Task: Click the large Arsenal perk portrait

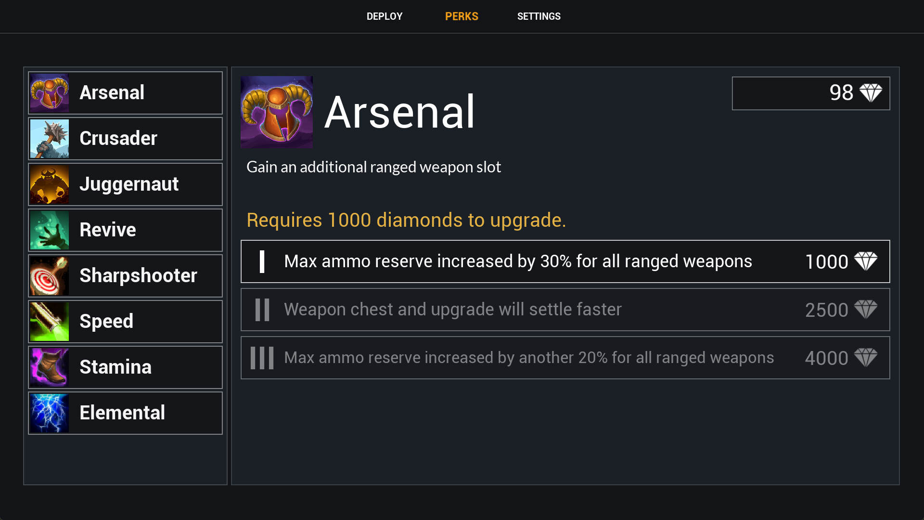Action: (277, 112)
